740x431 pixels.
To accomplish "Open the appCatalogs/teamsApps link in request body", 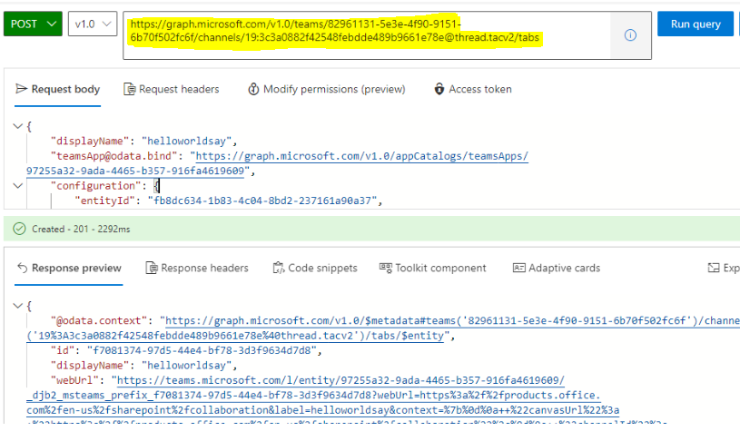I will tap(362, 156).
